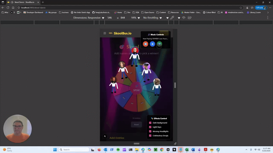This screenshot has width=273, height=153.
Task: Click the green playlist music button
Action: click(159, 44)
